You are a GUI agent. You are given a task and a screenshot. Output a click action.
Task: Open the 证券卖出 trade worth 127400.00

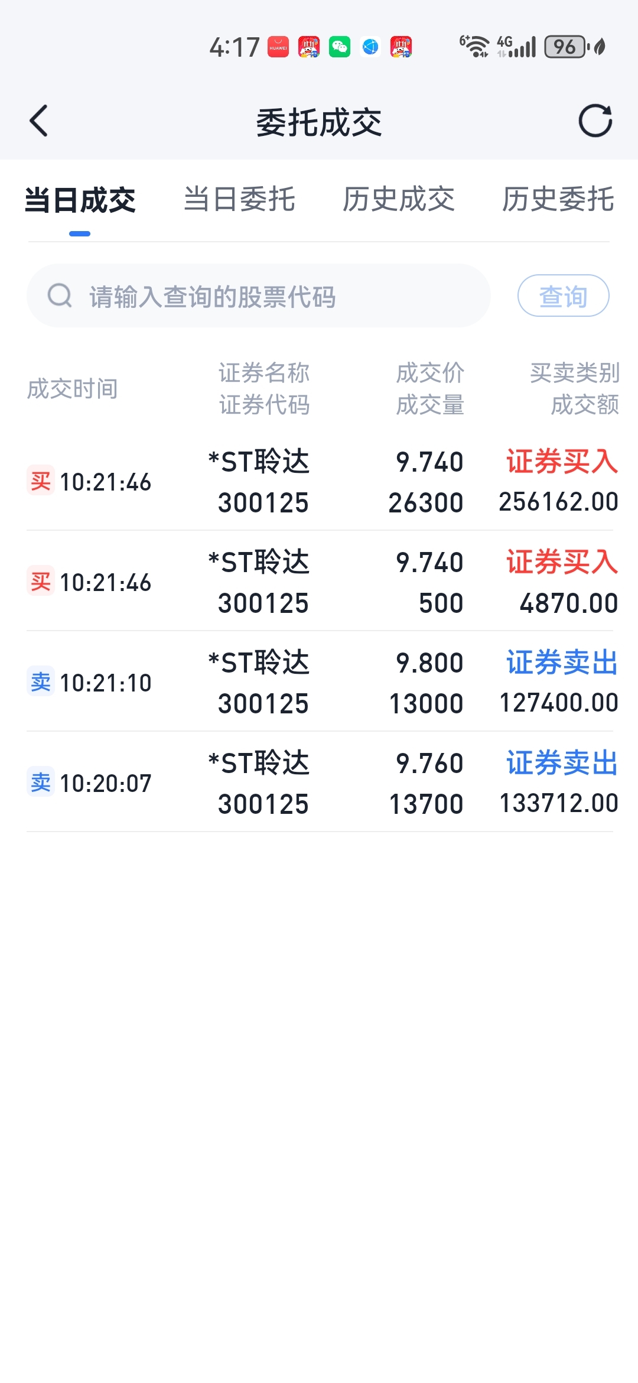tap(319, 682)
